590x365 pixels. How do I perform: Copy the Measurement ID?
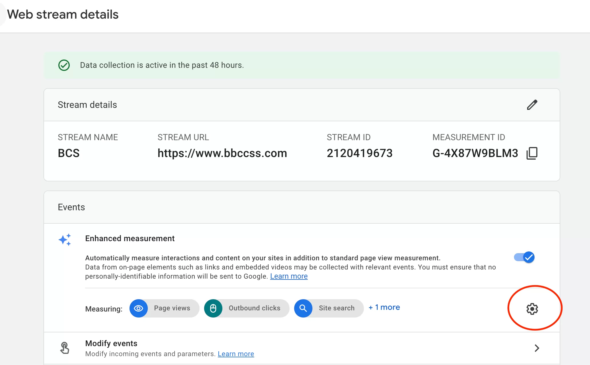532,153
